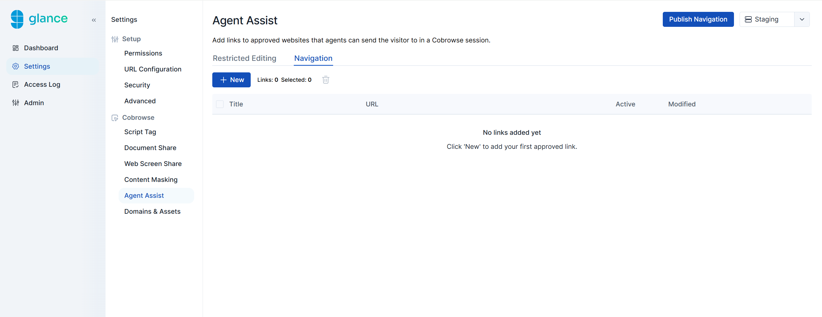Click the trash icon to delete selected links
This screenshot has width=822, height=317.
coord(326,80)
